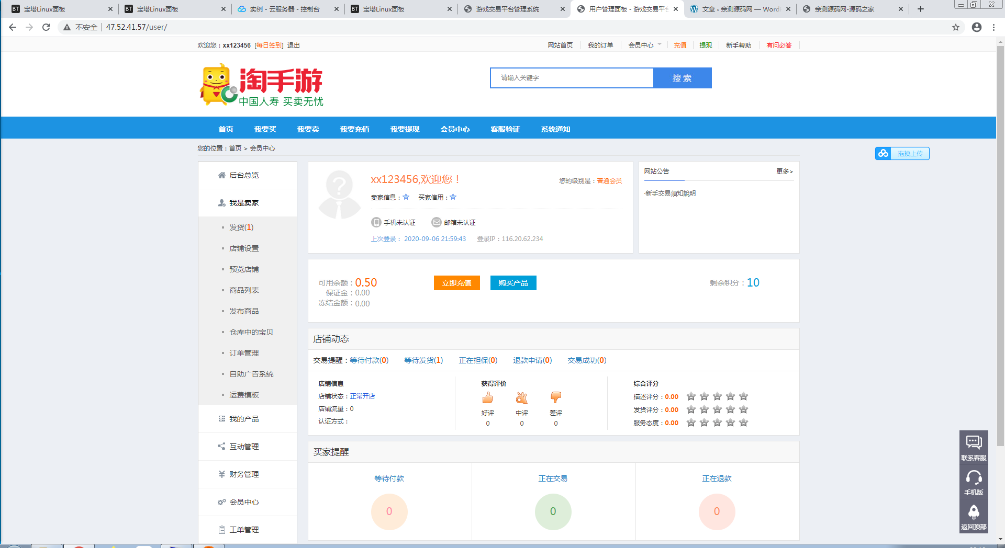Click the 淘手游 site logo
1005x548 pixels.
(262, 85)
